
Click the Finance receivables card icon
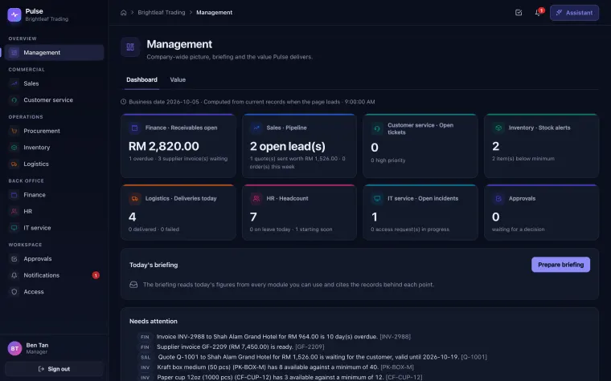click(x=135, y=128)
